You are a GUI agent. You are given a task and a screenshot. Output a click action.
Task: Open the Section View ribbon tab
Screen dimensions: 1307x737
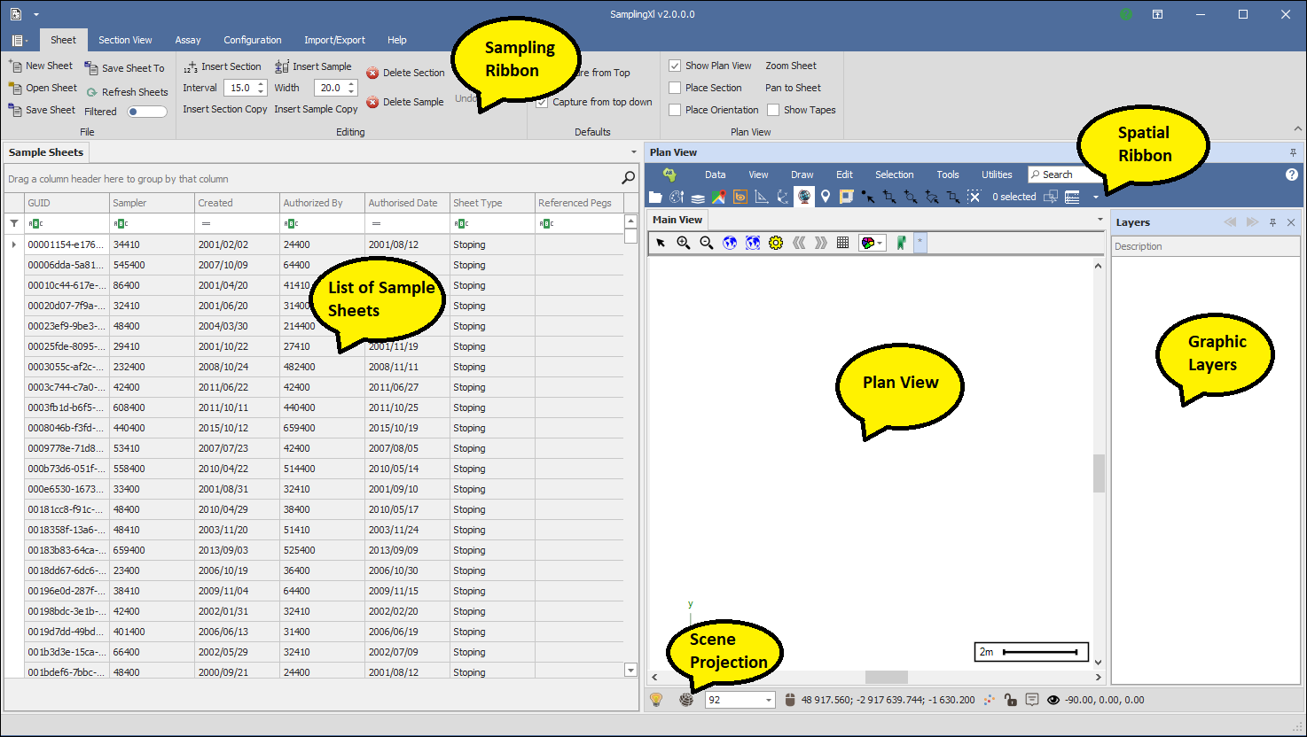[x=125, y=40]
